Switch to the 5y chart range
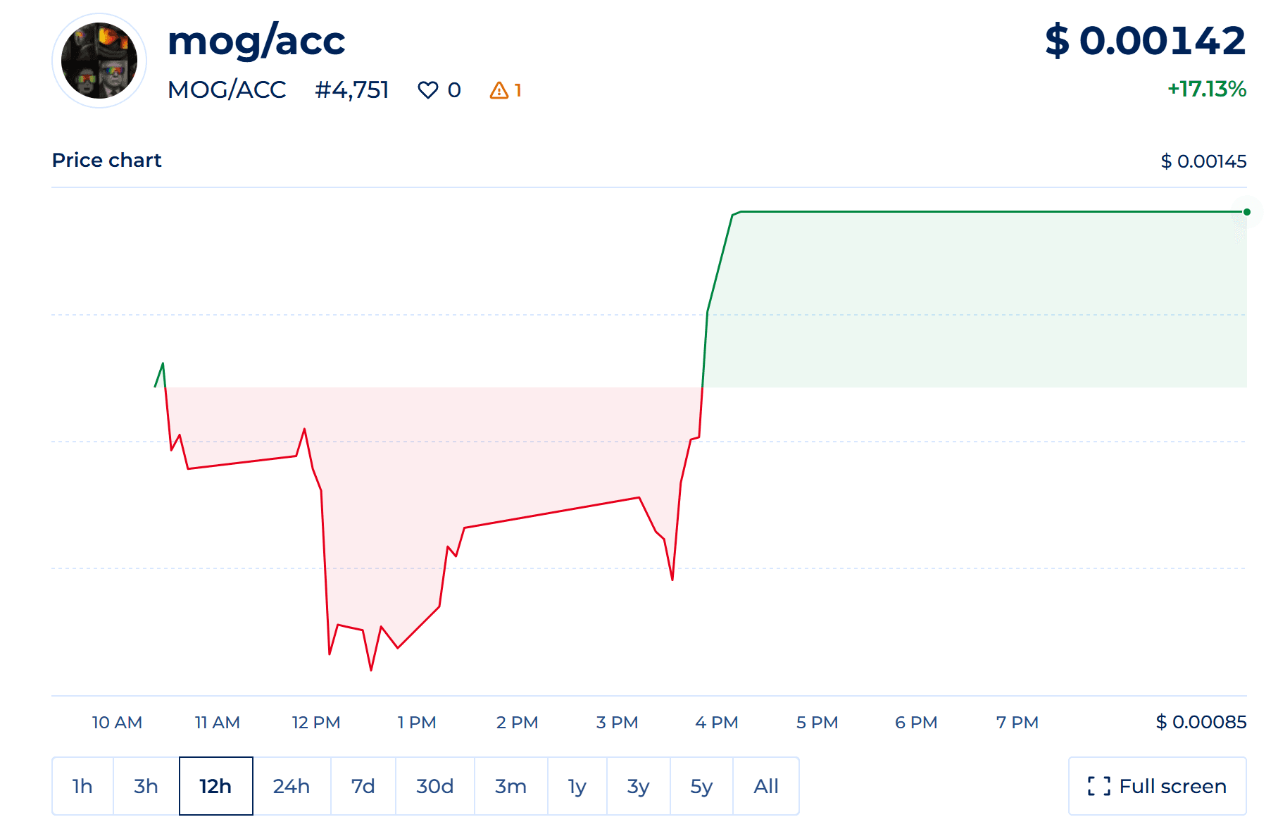Screen dimensions: 1278x829 tap(701, 786)
